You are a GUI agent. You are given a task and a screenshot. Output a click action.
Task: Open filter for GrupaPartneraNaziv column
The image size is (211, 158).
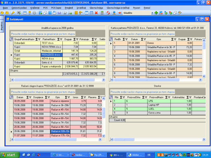coord(39,39)
